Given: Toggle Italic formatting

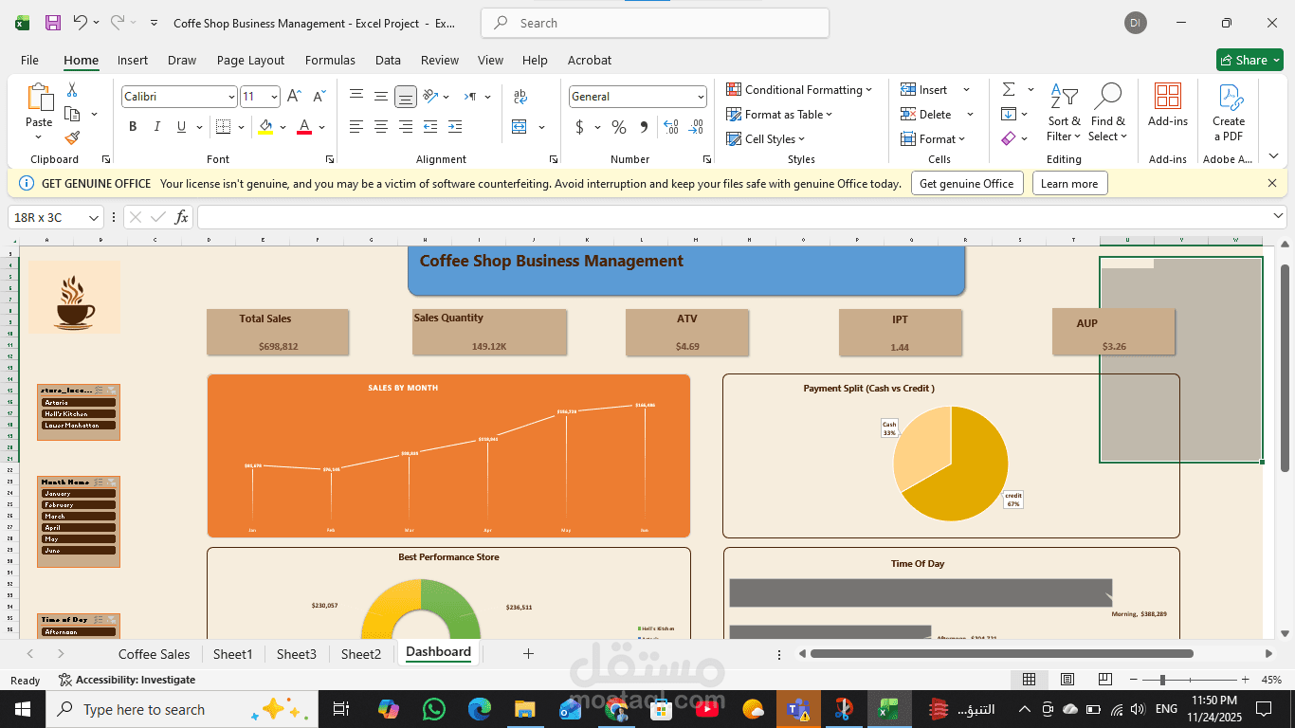Looking at the screenshot, I should (157, 127).
